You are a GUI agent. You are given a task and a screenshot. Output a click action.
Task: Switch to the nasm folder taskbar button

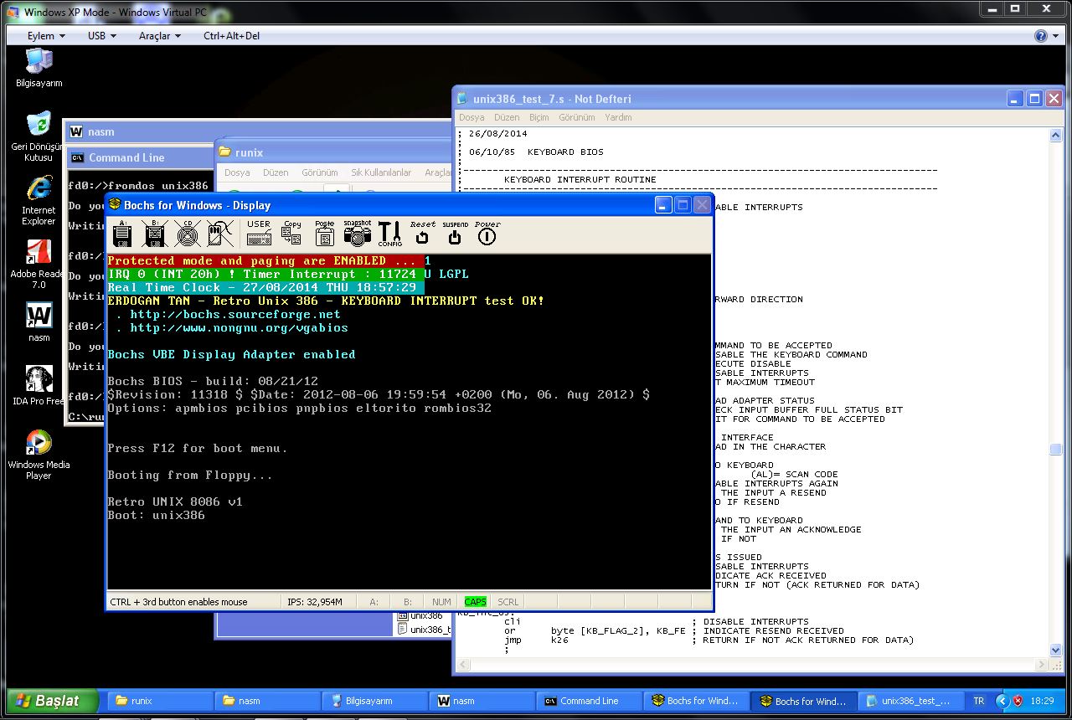(265, 701)
